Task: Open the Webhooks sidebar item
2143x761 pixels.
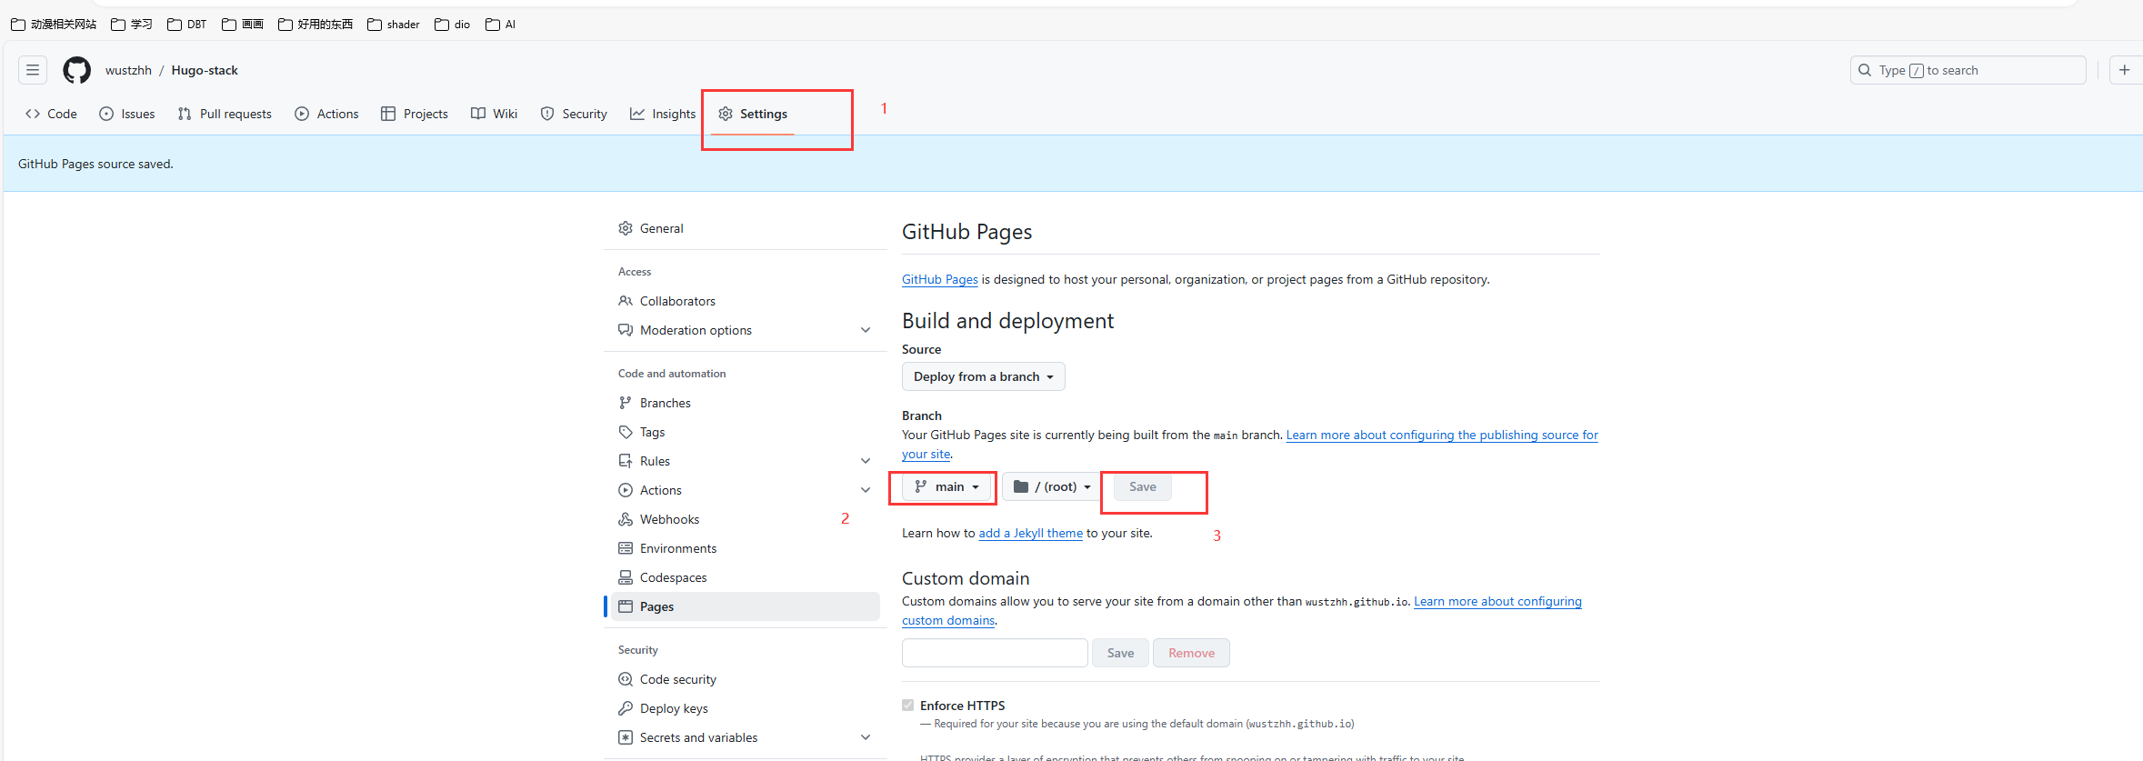Action: [x=669, y=519]
